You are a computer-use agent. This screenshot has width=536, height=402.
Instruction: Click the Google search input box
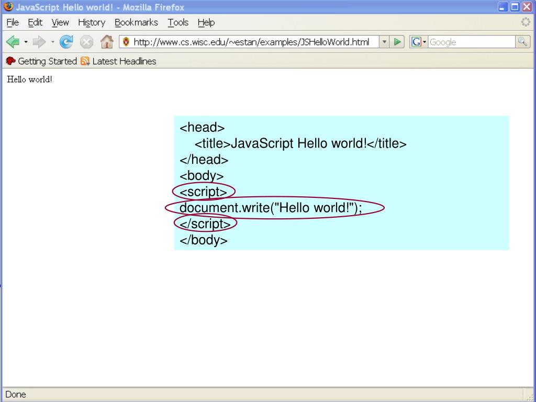472,42
